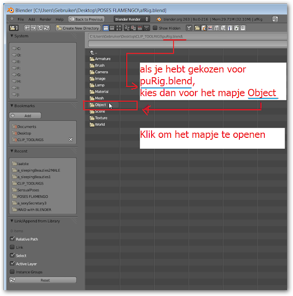293x296 pixels.
Task: Uncheck the Select option
Action: point(12,255)
